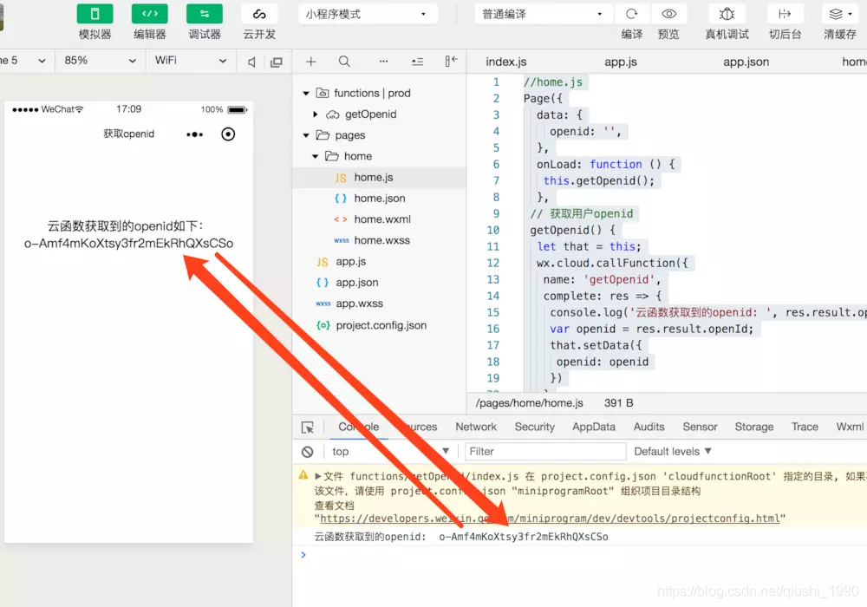Open the 小程序模式 mode dropdown
This screenshot has height=607, width=867.
tap(368, 14)
